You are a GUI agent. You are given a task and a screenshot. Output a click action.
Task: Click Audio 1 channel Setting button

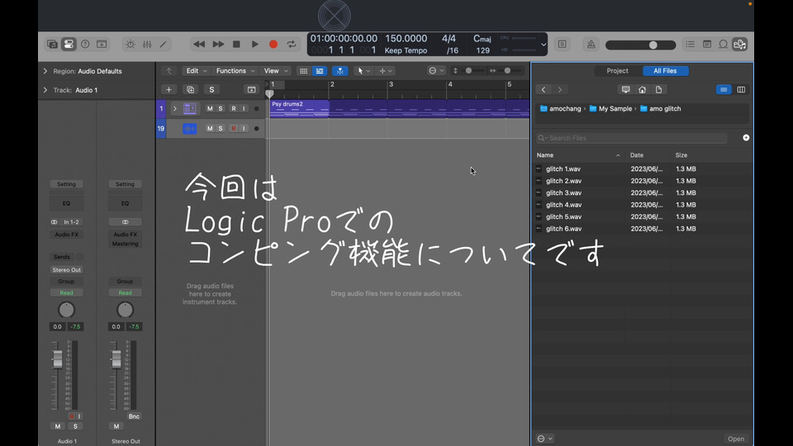[x=66, y=184]
